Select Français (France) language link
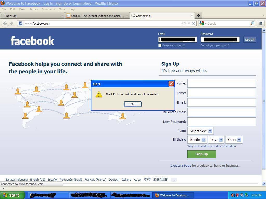This screenshot has width=266, height=199. (x=95, y=180)
